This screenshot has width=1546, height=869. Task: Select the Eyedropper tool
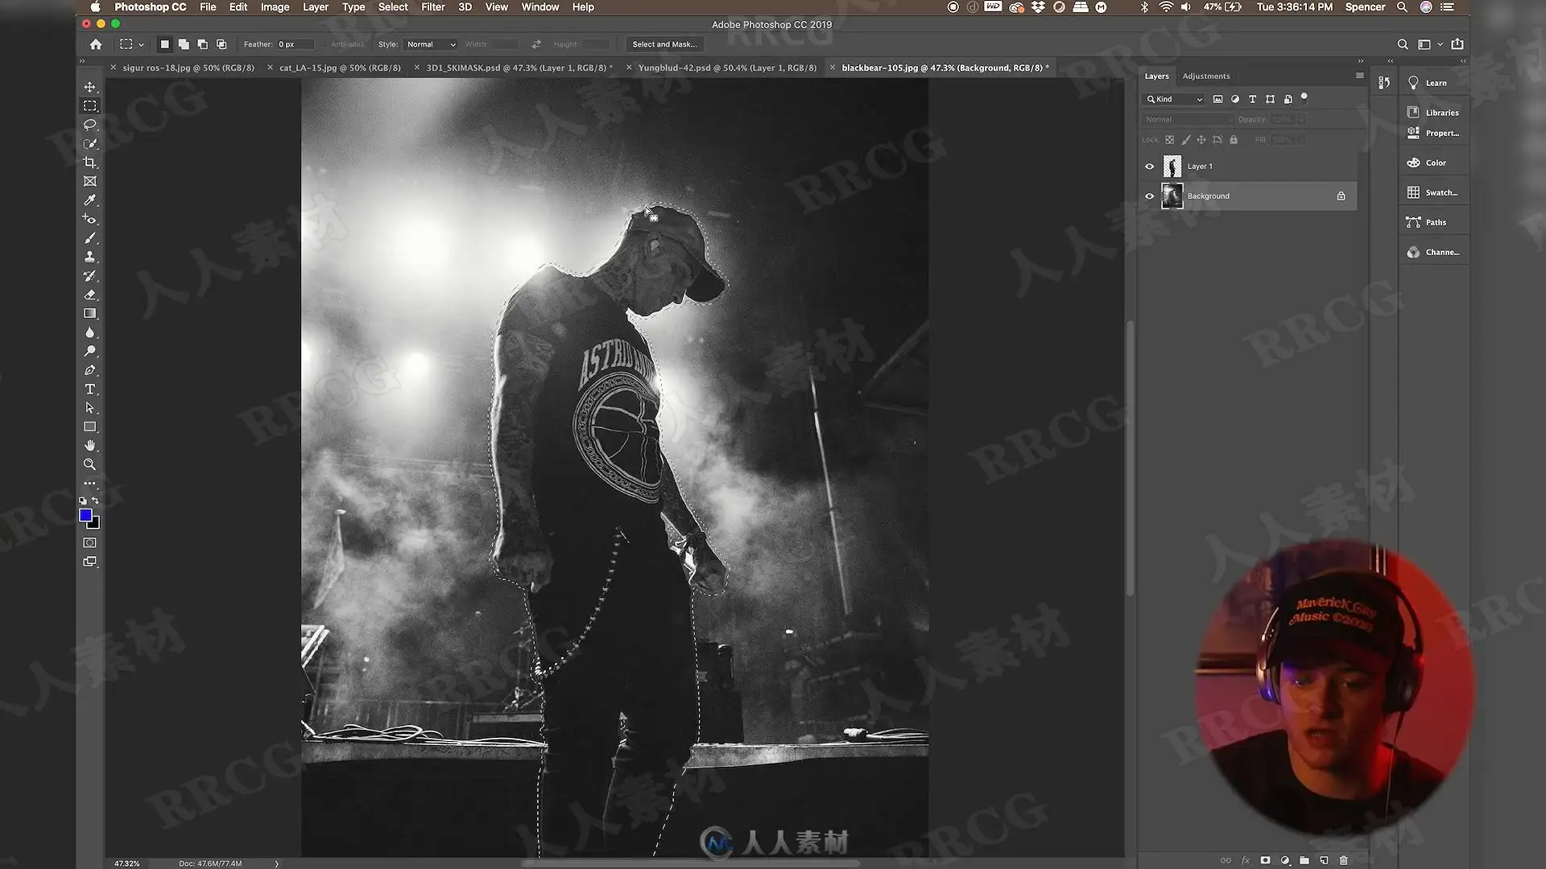coord(89,200)
